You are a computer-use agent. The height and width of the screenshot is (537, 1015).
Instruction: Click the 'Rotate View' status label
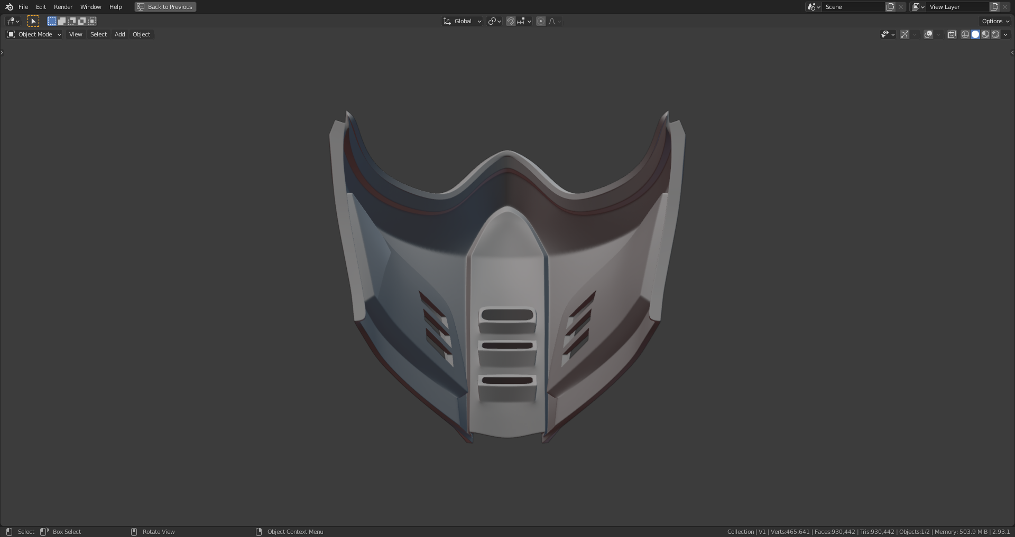click(159, 532)
